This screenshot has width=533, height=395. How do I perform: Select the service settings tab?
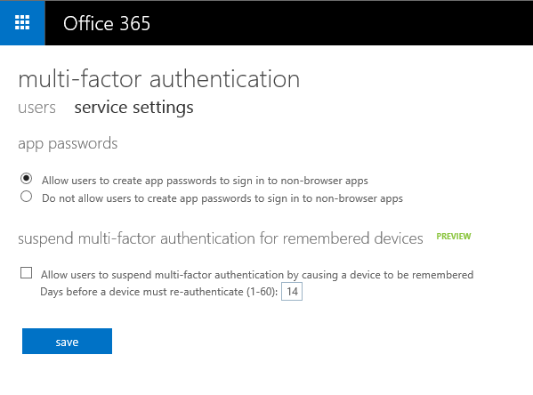tap(134, 108)
